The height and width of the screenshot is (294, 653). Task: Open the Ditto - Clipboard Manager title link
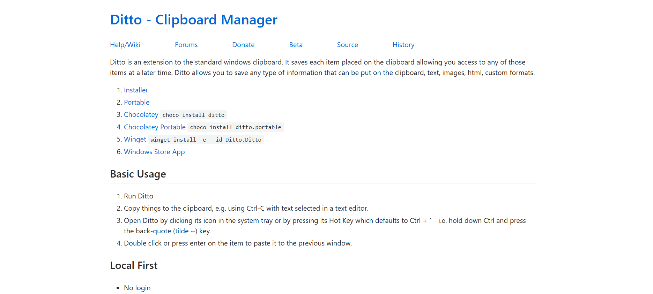[194, 20]
